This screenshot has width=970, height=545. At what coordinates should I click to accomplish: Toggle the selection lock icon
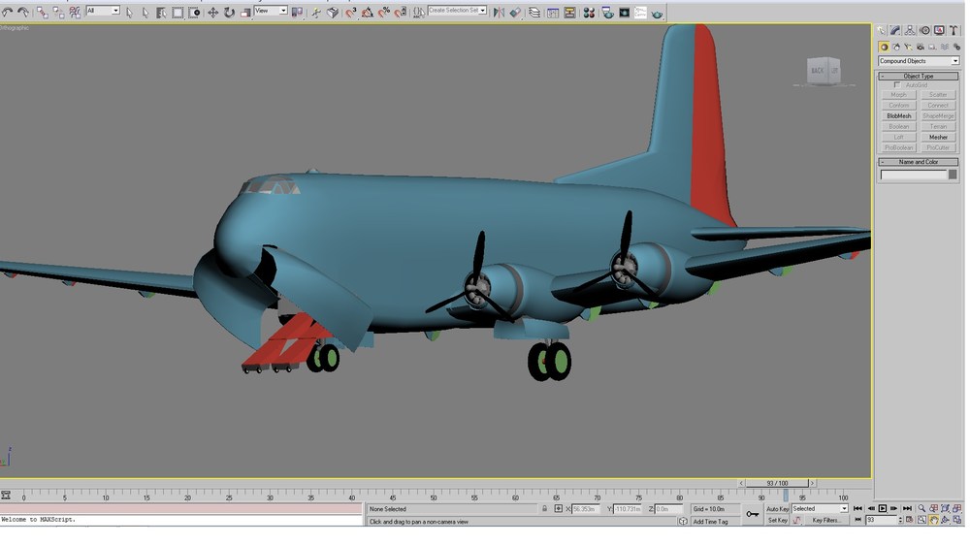(544, 508)
